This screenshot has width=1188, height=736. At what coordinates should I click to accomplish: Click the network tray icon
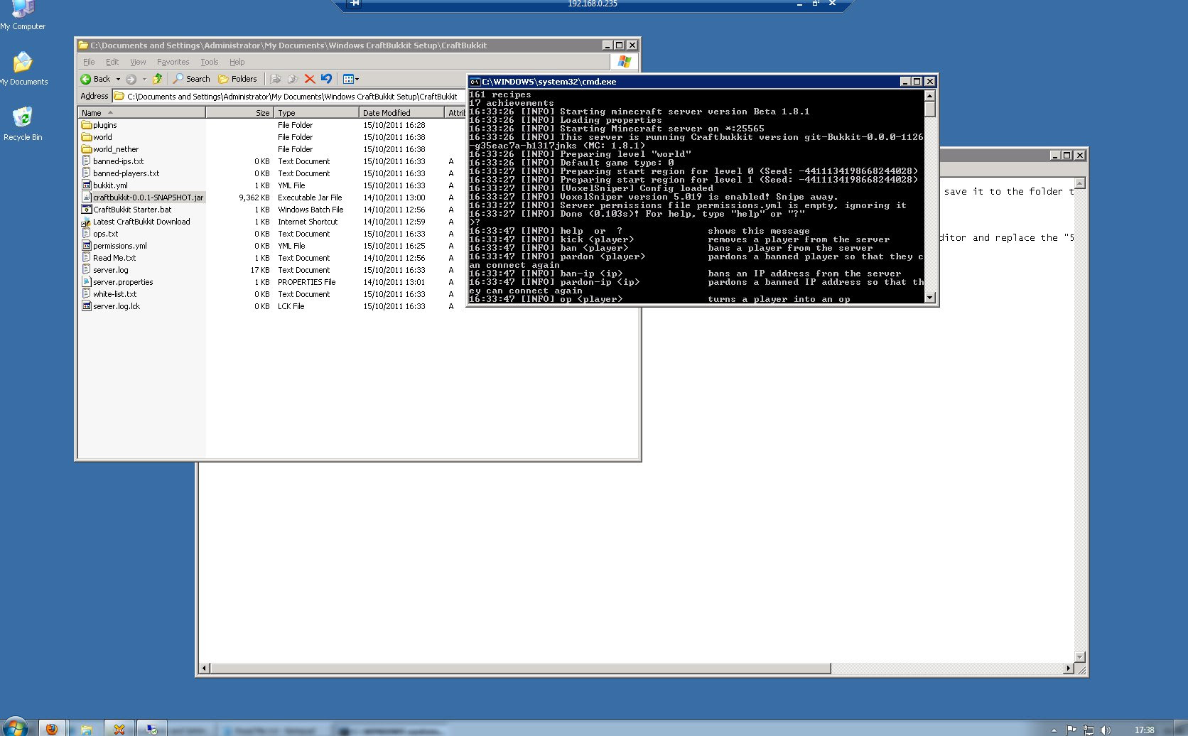tap(1088, 730)
